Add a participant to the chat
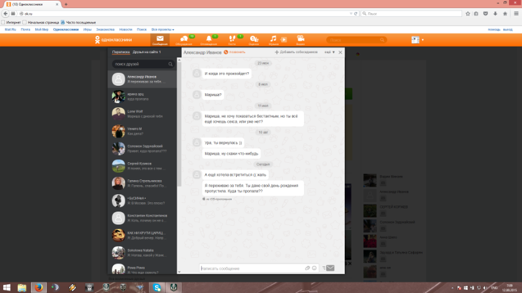Screen dimensions: 522x293 [296, 52]
